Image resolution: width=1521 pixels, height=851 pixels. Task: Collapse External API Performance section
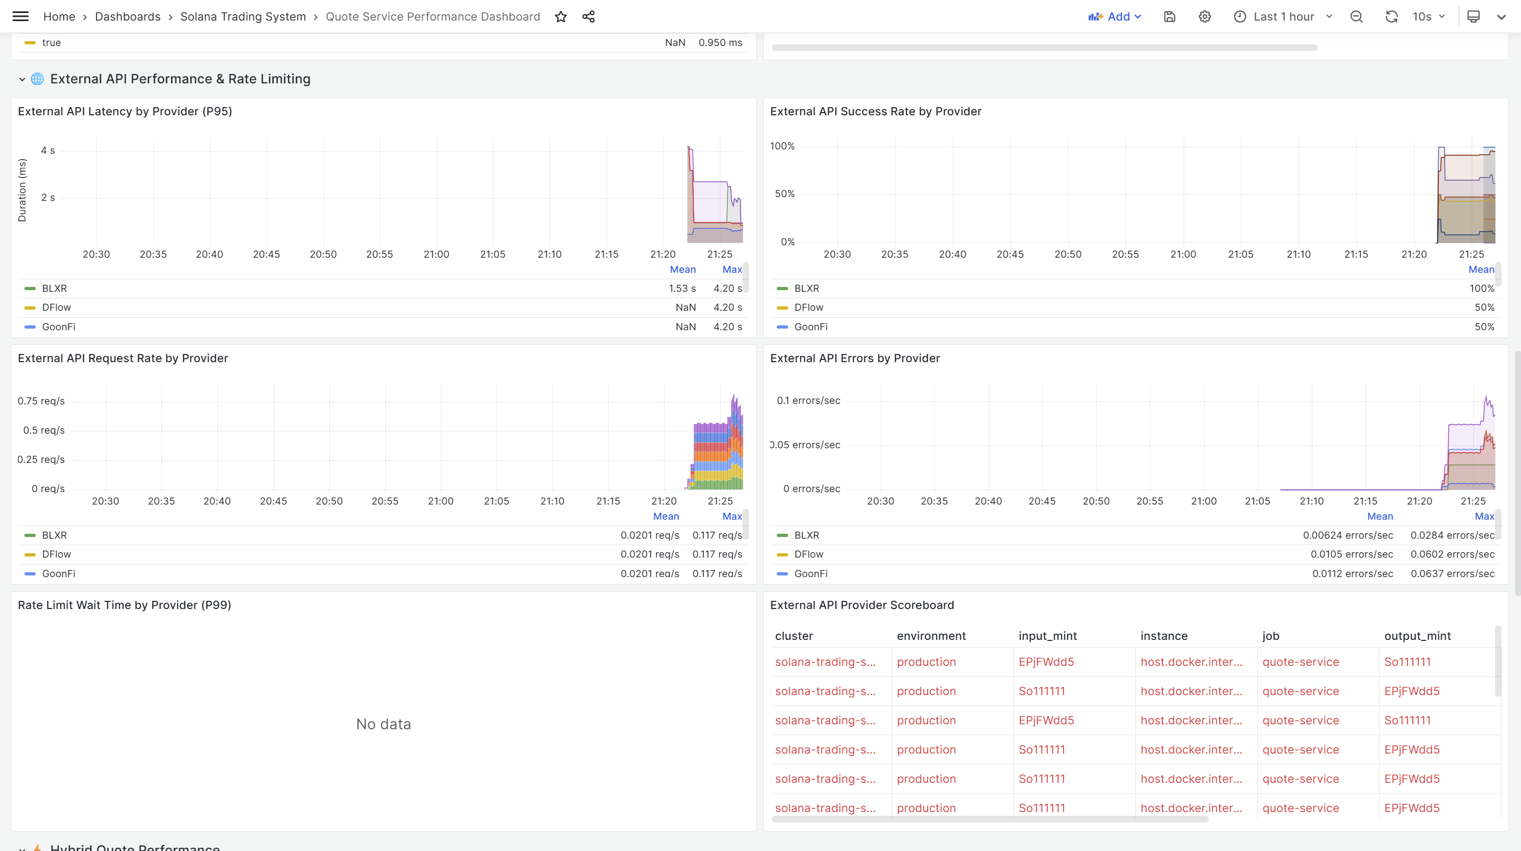coord(22,78)
